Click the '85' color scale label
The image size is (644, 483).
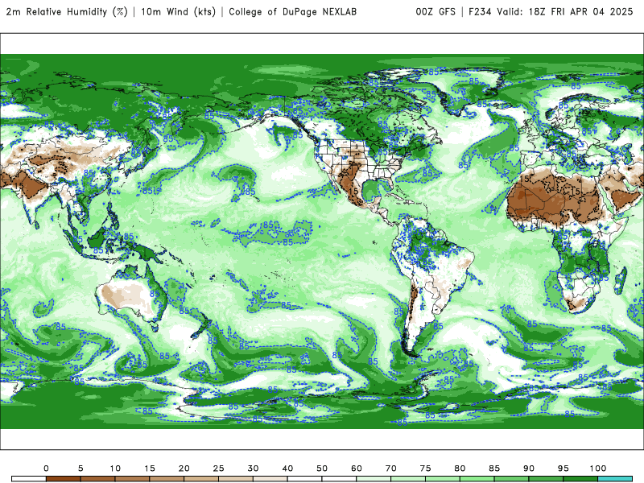(x=494, y=469)
